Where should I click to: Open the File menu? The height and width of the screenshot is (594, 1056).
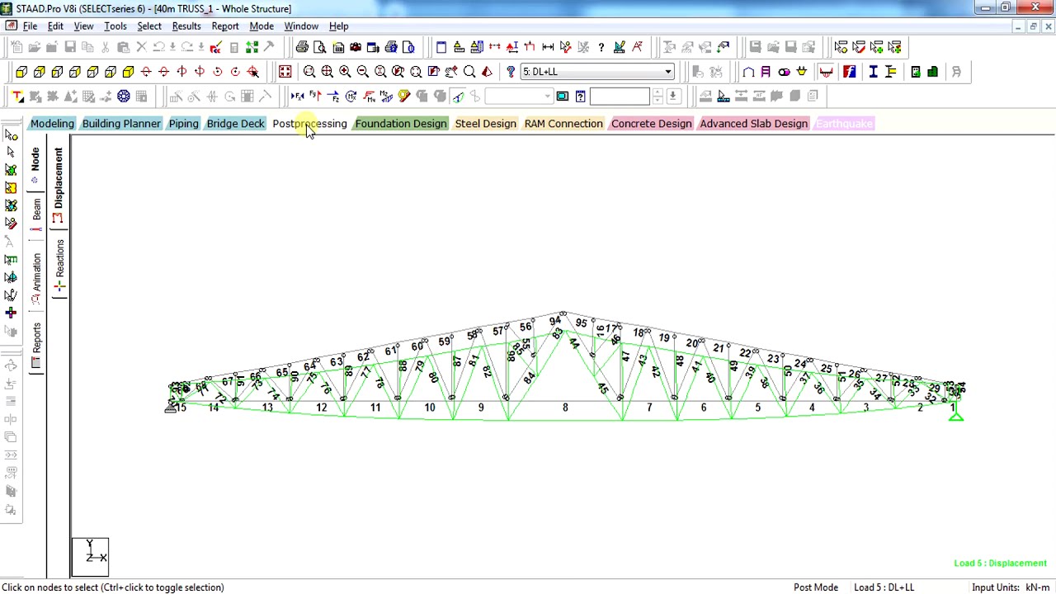click(30, 26)
